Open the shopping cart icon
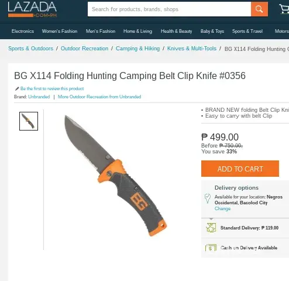Viewport: 289px width, 281px height. pos(284,9)
